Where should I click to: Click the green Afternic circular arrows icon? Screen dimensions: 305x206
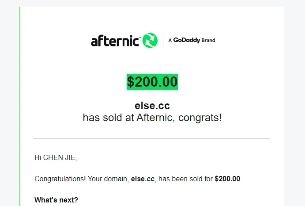[150, 40]
